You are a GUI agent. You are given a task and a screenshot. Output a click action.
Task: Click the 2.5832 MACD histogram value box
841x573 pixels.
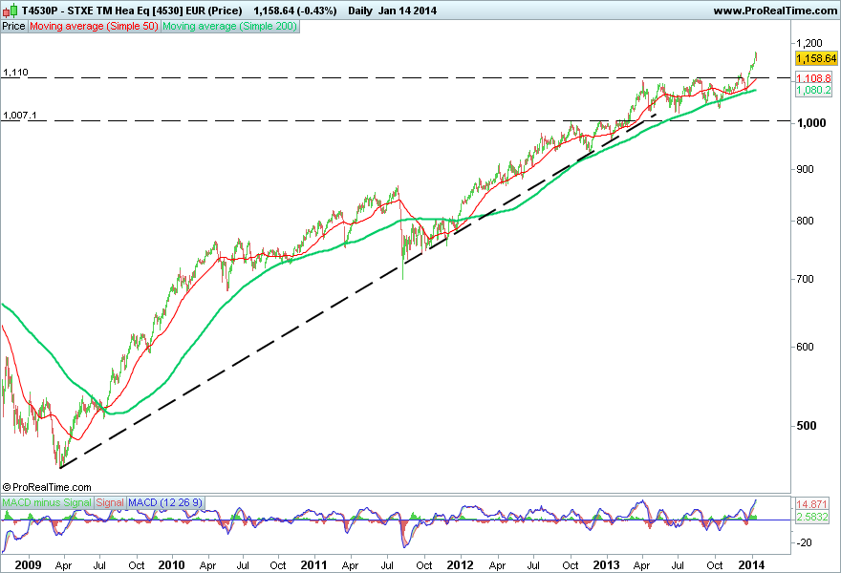[811, 517]
